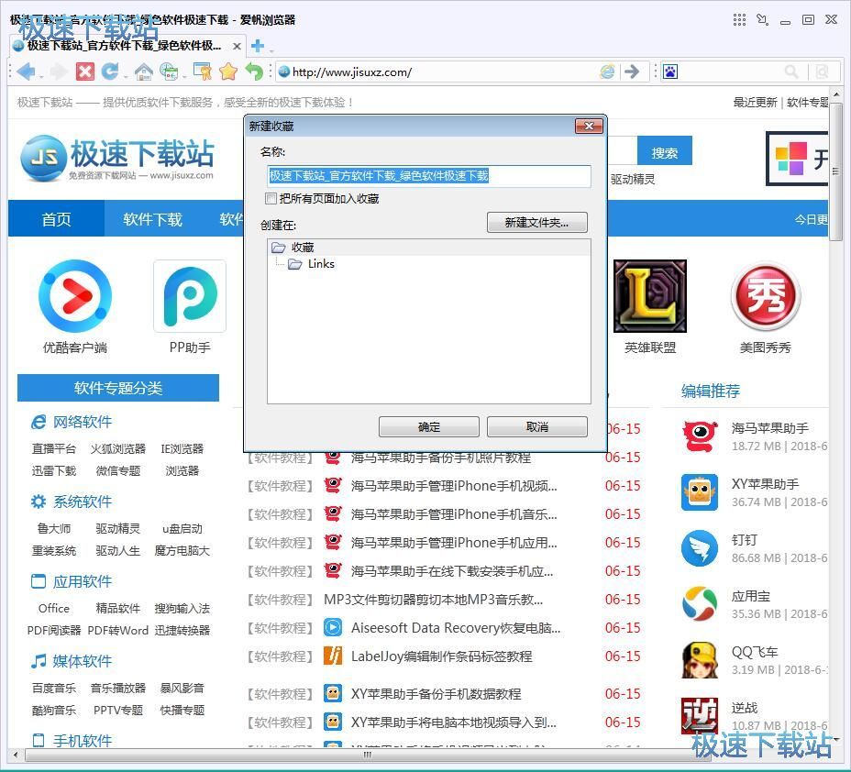Open the 系统软件 category heading
The height and width of the screenshot is (772, 851).
(x=83, y=502)
